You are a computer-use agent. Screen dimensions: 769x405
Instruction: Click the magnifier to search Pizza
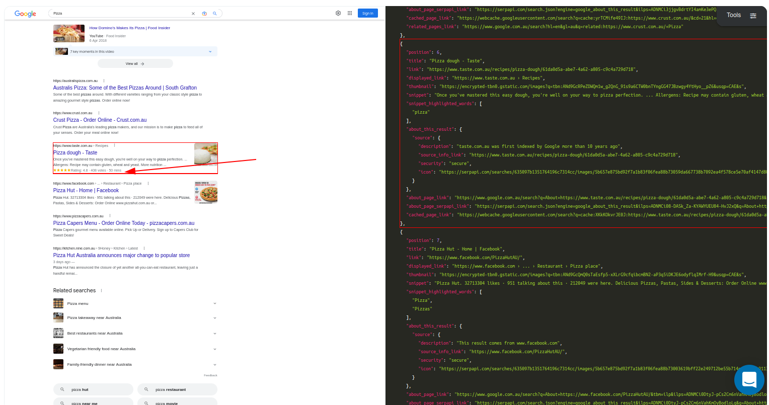215,14
